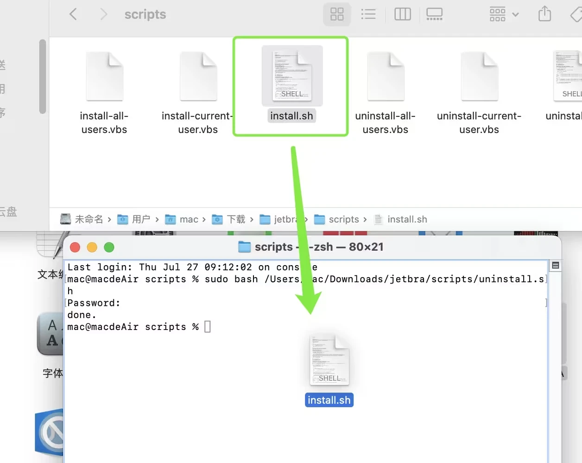
Task: Select install.sh file in Finder
Action: click(292, 84)
